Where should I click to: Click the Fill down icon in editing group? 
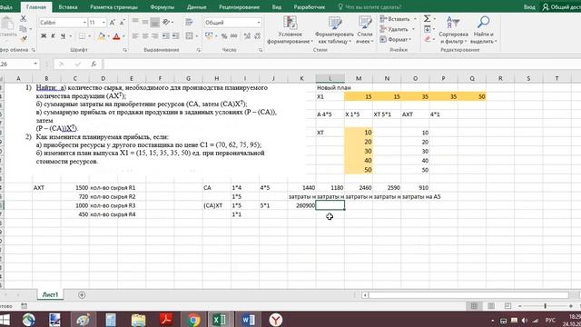(x=428, y=29)
